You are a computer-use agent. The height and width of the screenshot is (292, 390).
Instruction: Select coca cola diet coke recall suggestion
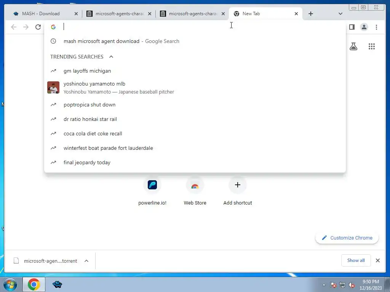[x=195, y=133]
